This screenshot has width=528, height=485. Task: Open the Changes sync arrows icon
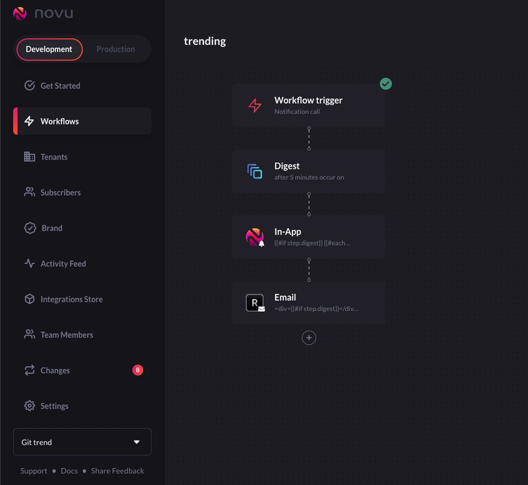pos(30,370)
